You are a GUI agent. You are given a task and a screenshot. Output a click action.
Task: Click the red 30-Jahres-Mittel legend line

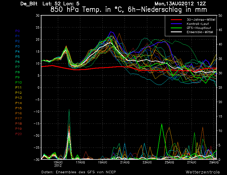[176, 20]
